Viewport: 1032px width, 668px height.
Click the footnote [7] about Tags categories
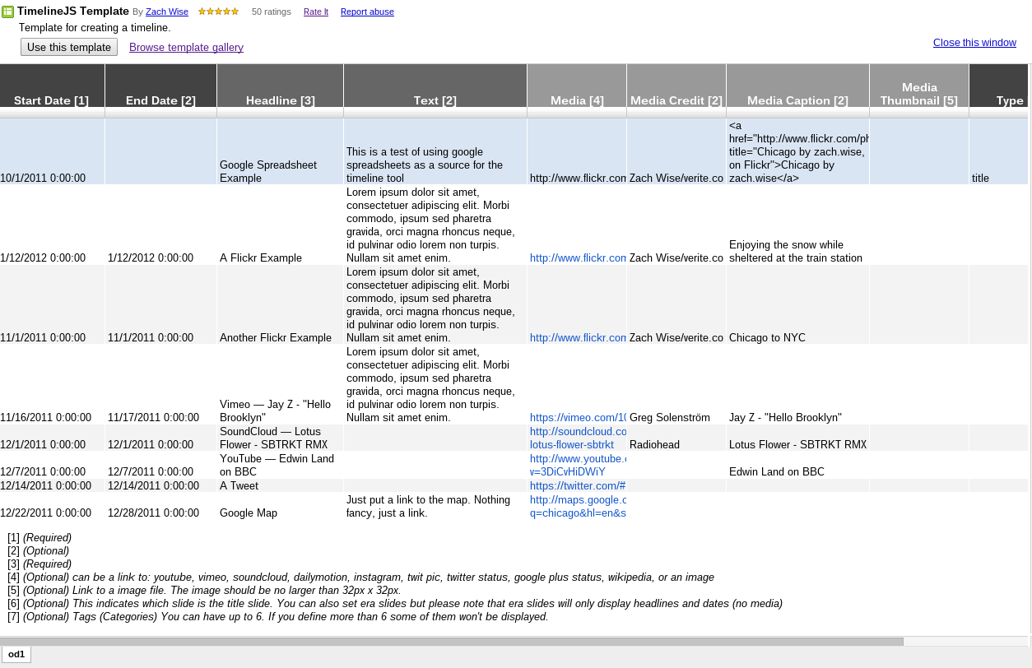(278, 617)
